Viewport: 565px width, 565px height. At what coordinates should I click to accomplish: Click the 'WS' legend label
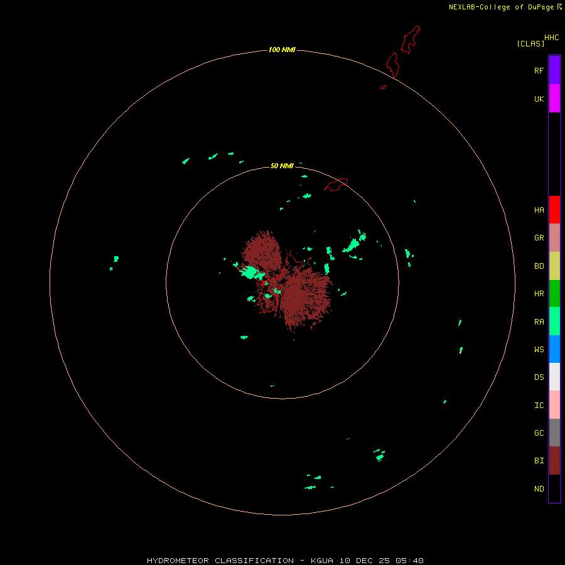(539, 349)
